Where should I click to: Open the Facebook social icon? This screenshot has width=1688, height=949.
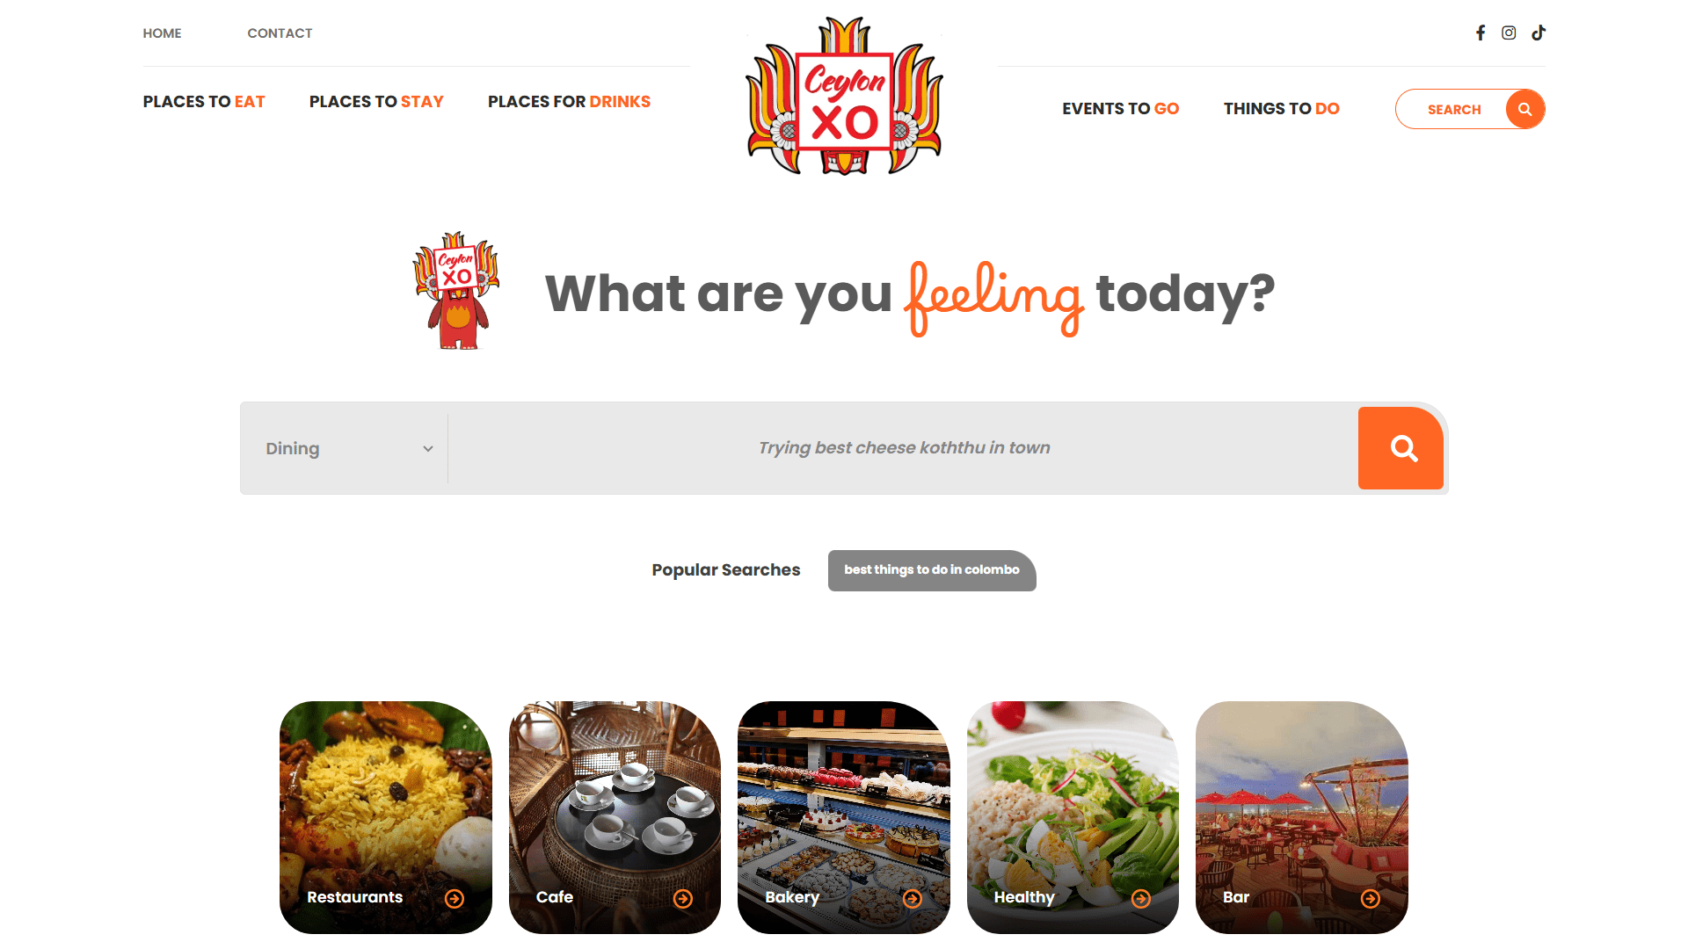[x=1481, y=33]
